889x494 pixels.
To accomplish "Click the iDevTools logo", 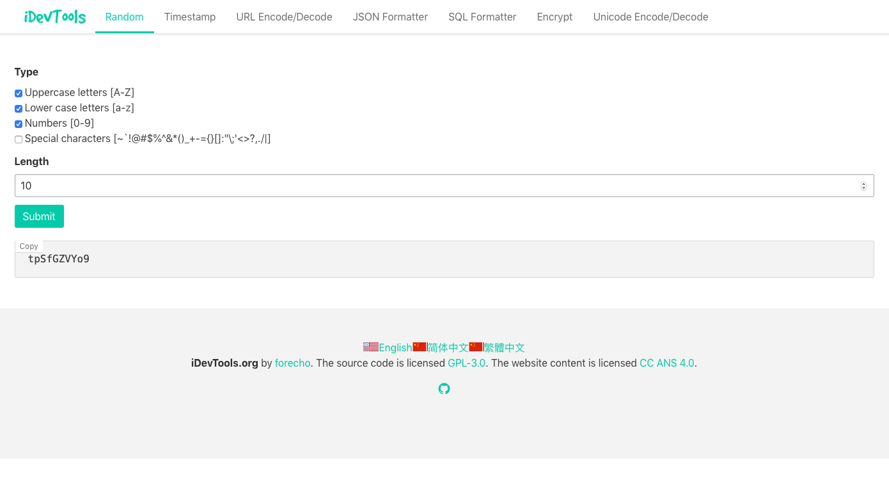I will click(x=54, y=17).
